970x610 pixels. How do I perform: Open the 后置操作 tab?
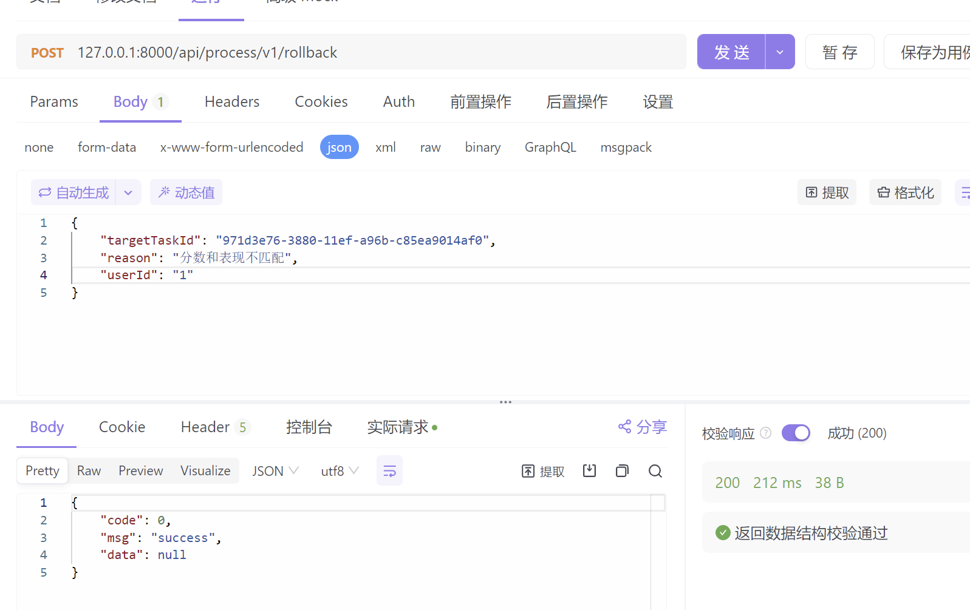point(576,101)
